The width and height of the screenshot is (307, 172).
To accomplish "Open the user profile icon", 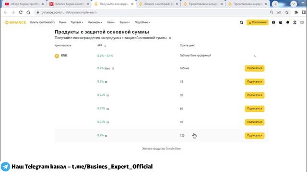I will pyautogui.click(x=273, y=22).
